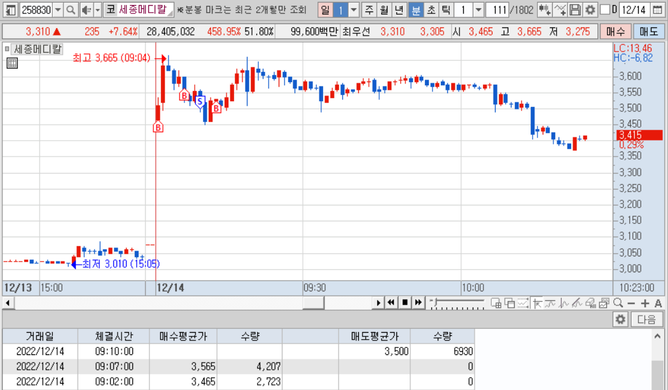Click the horizontal trend line tool icon
668x390 pixels.
coord(550,303)
